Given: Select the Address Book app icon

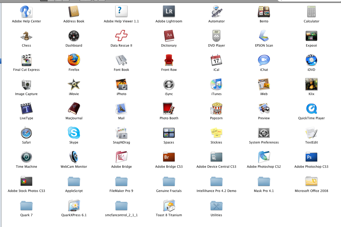Looking at the screenshot, I should [x=74, y=12].
